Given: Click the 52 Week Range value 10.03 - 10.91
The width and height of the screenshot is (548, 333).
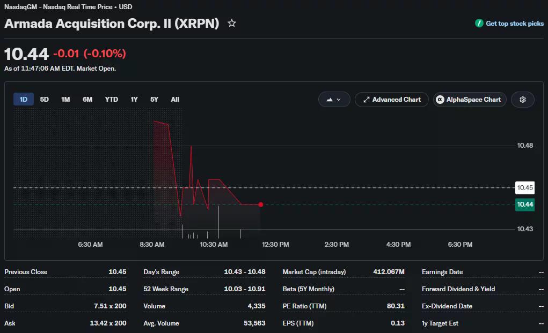Looking at the screenshot, I should click(x=245, y=289).
